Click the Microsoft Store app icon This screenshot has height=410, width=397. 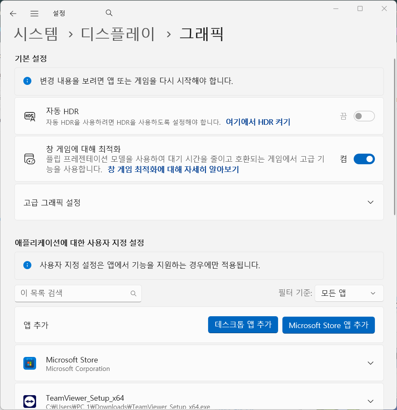coord(29,363)
